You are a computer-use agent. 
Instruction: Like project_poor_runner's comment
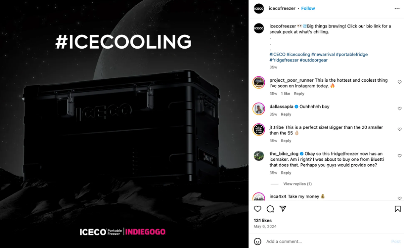399,82
